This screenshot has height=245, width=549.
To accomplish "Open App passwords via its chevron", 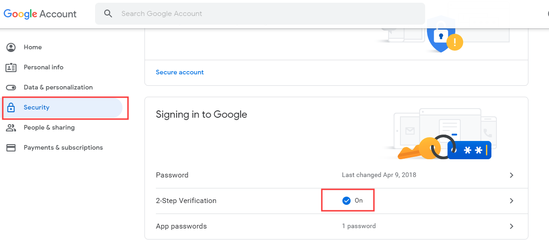I will coord(512,226).
